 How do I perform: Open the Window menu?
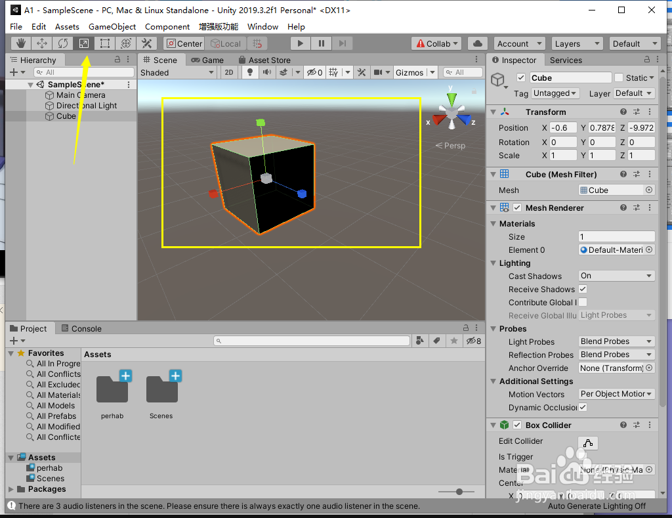tap(262, 26)
